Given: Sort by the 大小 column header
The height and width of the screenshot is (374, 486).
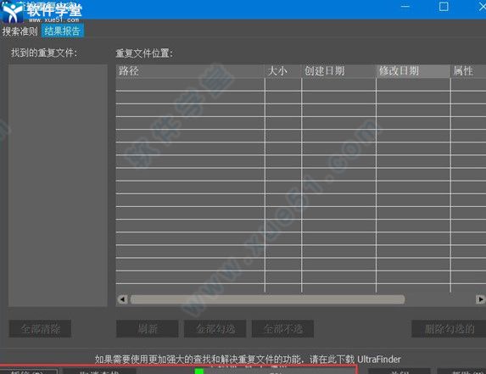Looking at the screenshot, I should click(282, 71).
